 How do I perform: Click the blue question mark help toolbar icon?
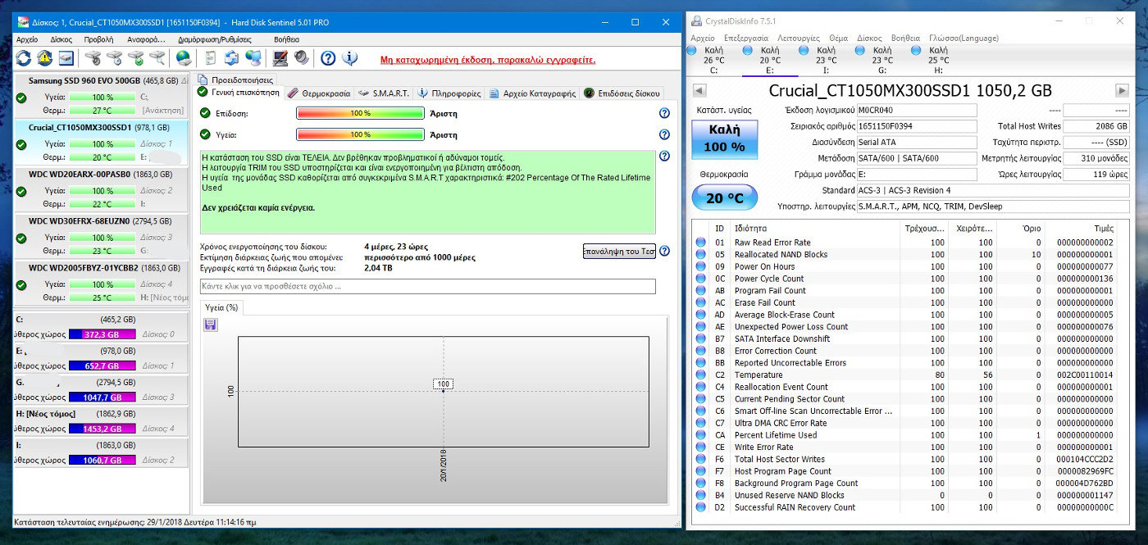(x=328, y=58)
